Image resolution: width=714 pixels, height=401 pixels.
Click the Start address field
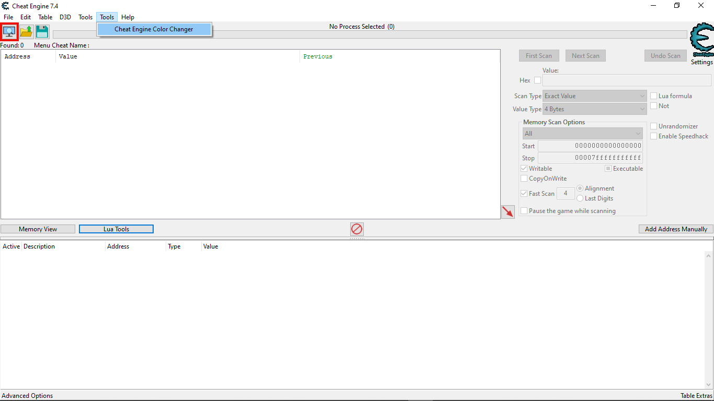[590, 146]
